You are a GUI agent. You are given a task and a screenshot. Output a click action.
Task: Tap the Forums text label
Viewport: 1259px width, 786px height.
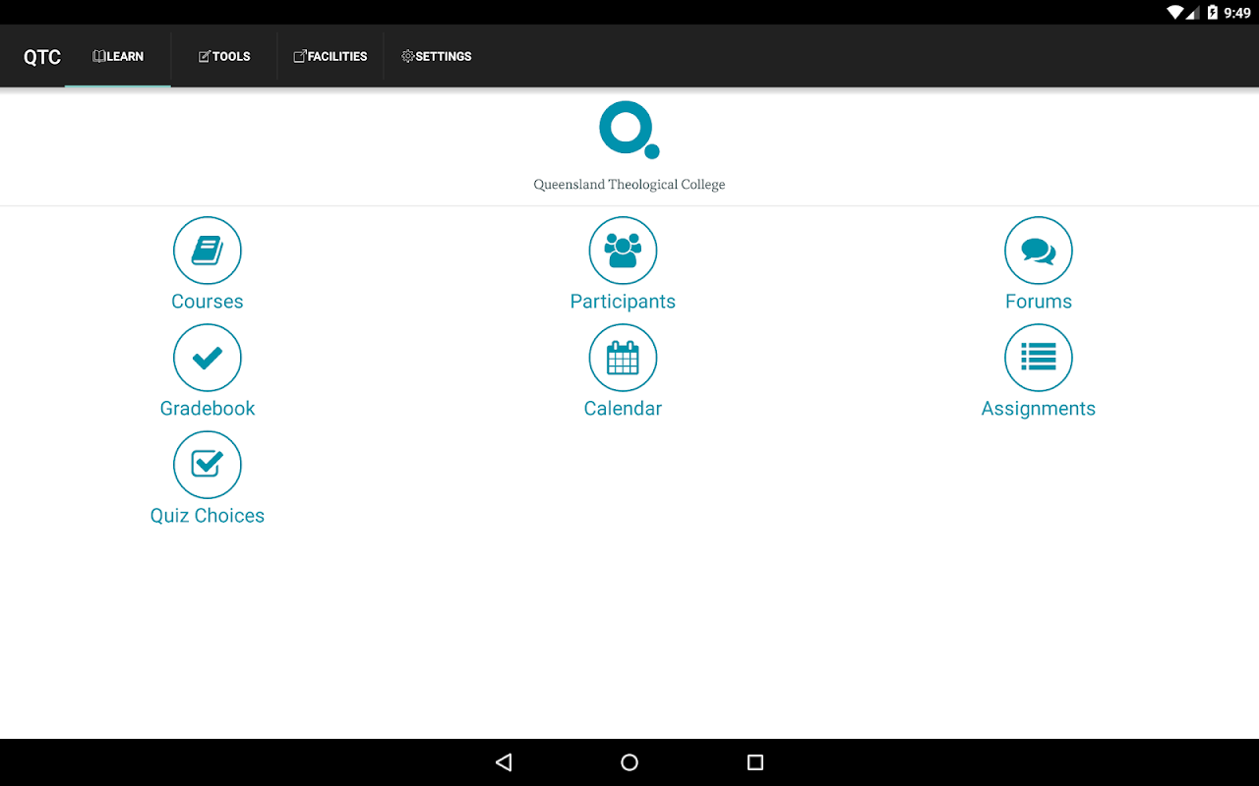pos(1039,302)
